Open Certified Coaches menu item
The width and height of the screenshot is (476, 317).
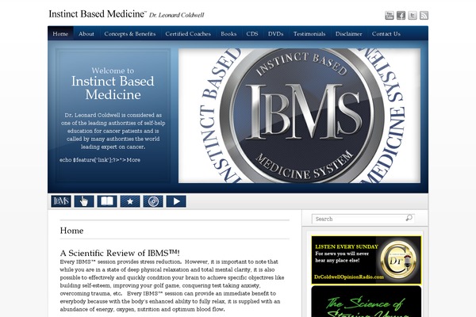188,33
